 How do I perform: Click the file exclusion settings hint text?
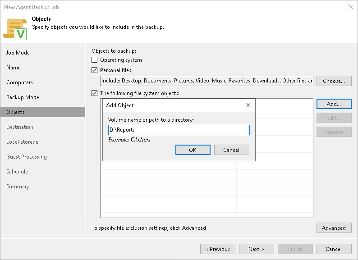[x=149, y=228]
